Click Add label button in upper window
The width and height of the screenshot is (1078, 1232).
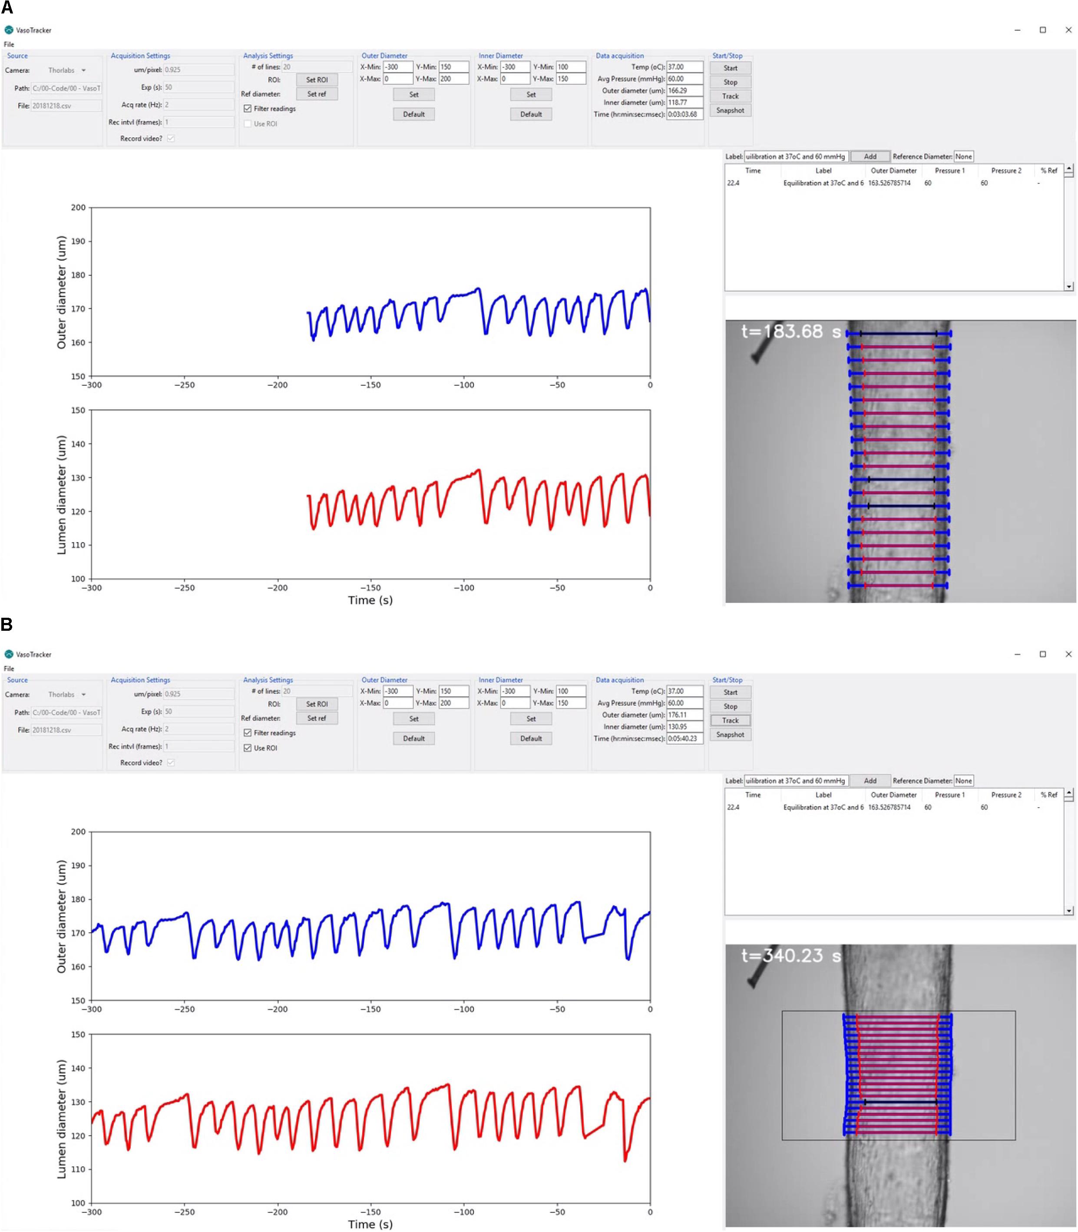870,156
